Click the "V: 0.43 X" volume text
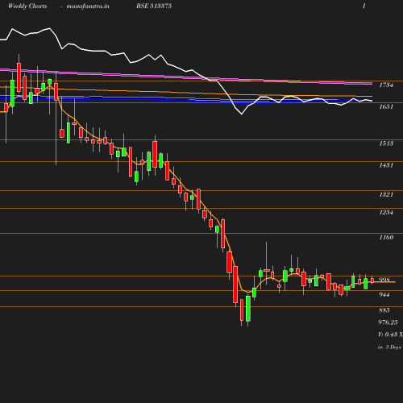Image resolution: width=403 pixels, height=403 pixels. coord(390,334)
